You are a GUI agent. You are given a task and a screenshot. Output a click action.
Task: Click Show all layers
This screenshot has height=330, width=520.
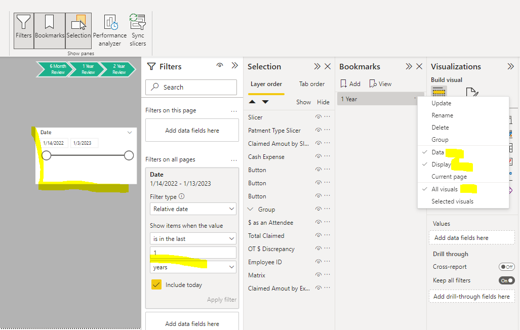click(x=303, y=102)
